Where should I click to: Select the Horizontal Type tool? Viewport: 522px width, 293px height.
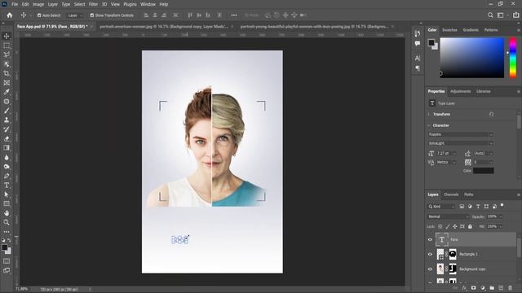tap(7, 185)
